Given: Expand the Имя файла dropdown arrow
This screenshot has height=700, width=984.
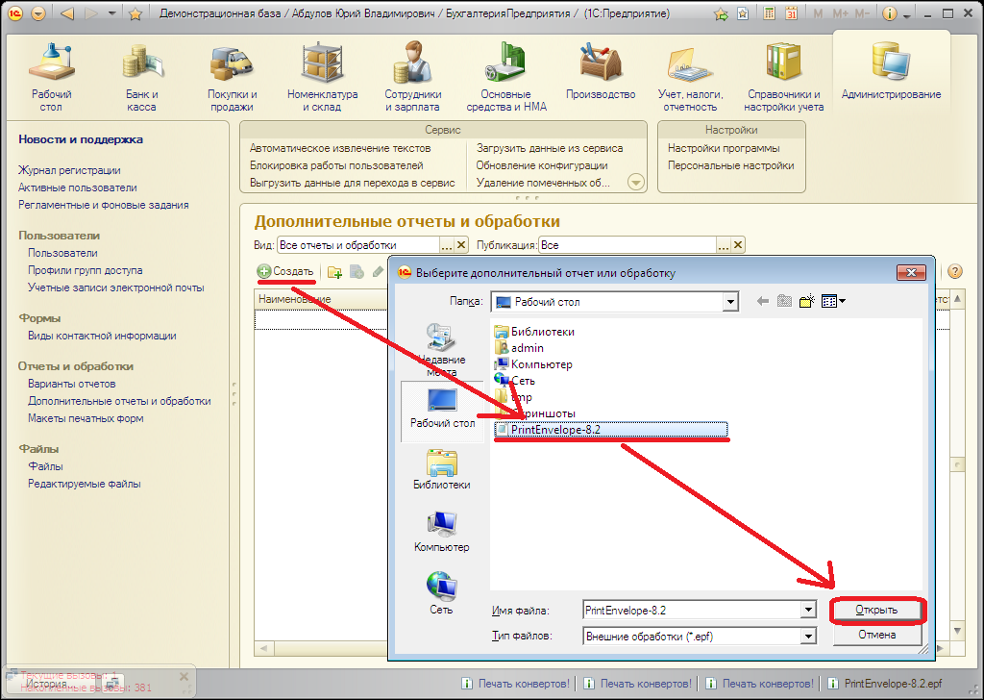Looking at the screenshot, I should pos(807,611).
